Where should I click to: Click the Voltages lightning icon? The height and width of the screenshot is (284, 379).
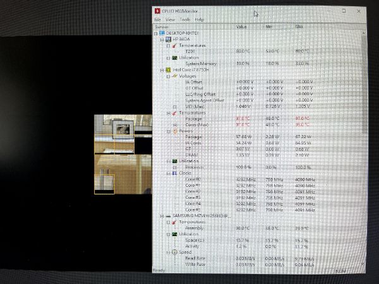pos(174,76)
